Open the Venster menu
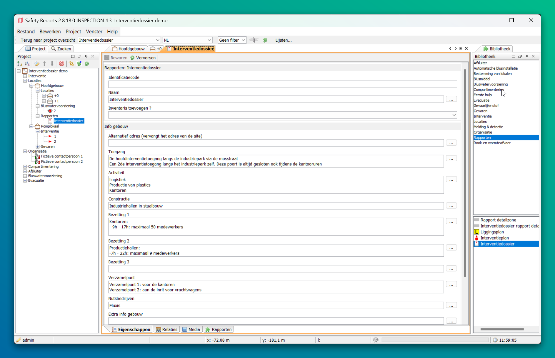 tap(94, 32)
